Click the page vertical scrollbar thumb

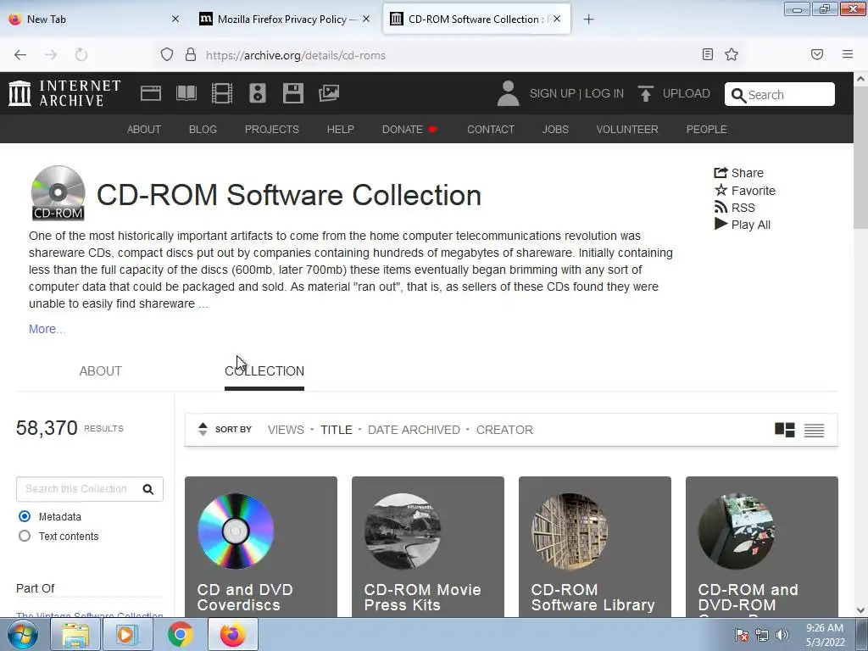(x=860, y=158)
